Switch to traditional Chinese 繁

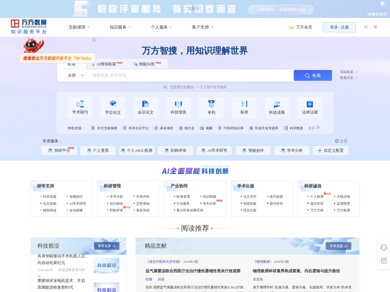coord(375,27)
